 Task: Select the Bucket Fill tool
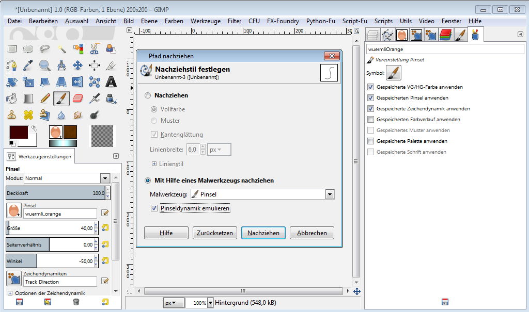click(x=12, y=98)
